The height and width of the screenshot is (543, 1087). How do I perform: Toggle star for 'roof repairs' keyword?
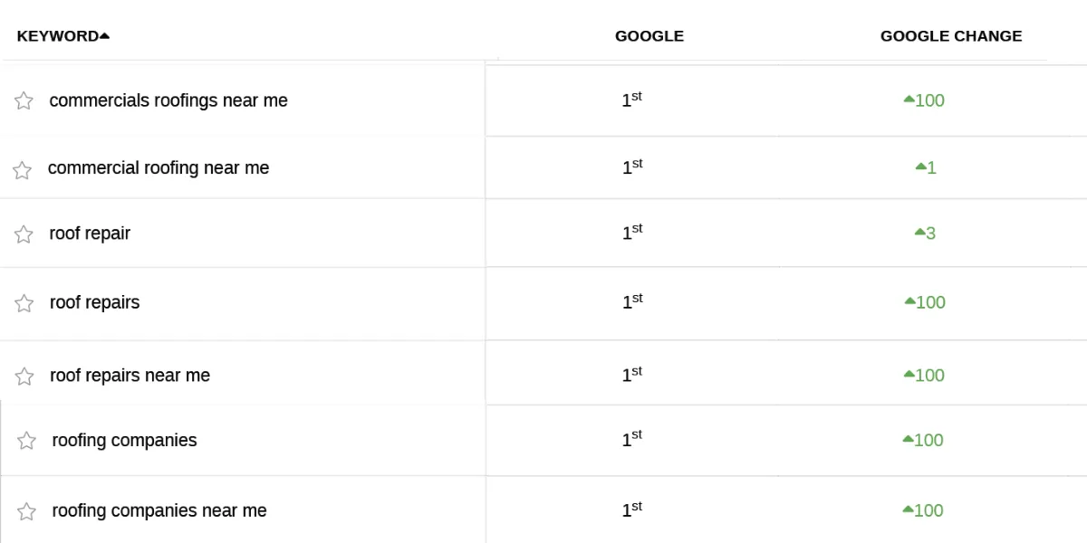pos(24,303)
